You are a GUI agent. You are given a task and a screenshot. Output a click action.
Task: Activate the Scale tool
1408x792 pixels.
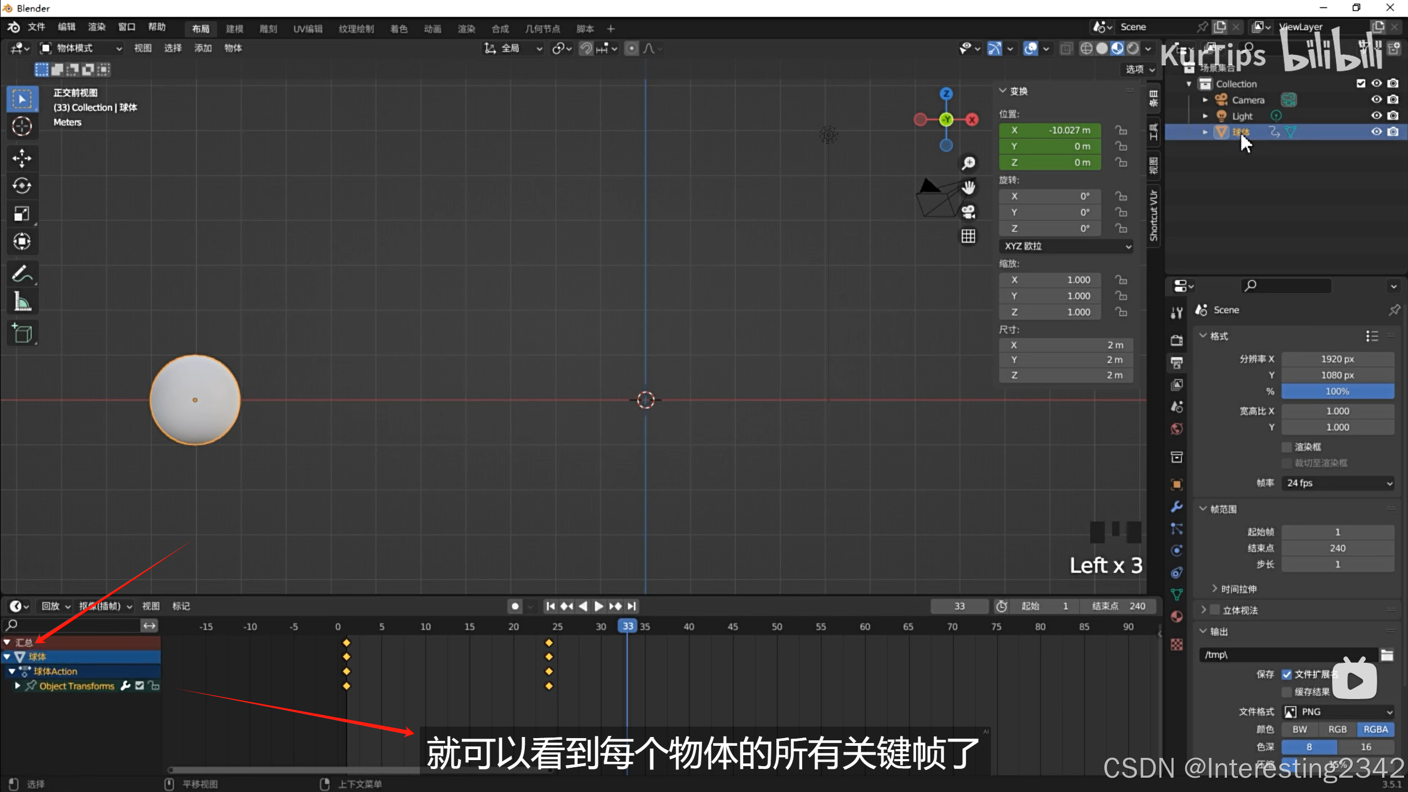coord(22,213)
